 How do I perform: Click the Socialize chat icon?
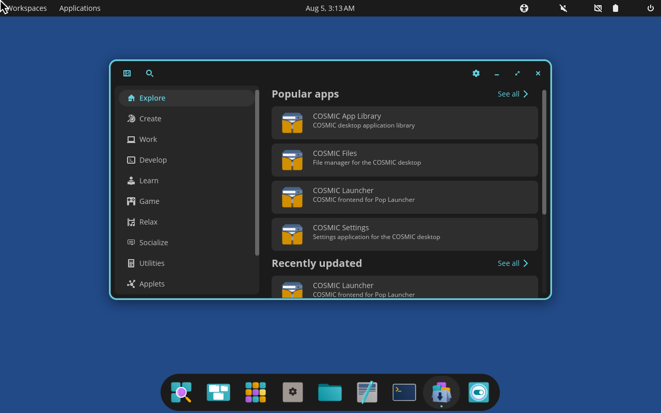pyautogui.click(x=131, y=243)
